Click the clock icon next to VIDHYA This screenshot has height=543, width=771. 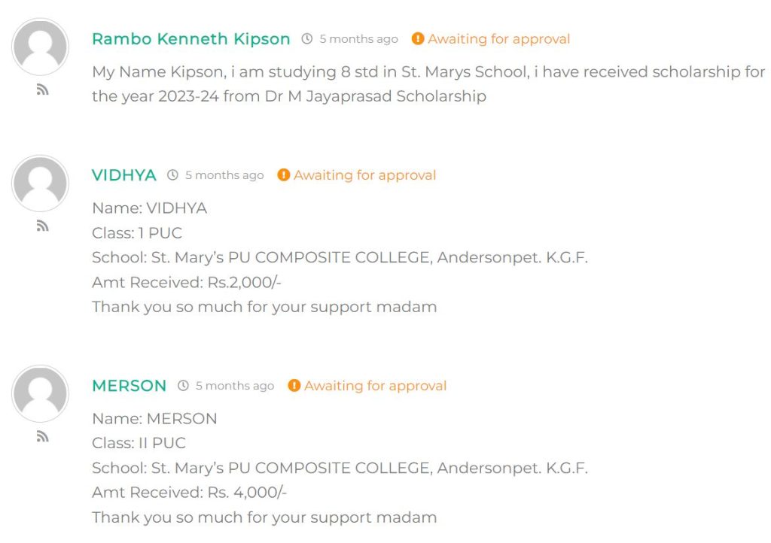(172, 175)
